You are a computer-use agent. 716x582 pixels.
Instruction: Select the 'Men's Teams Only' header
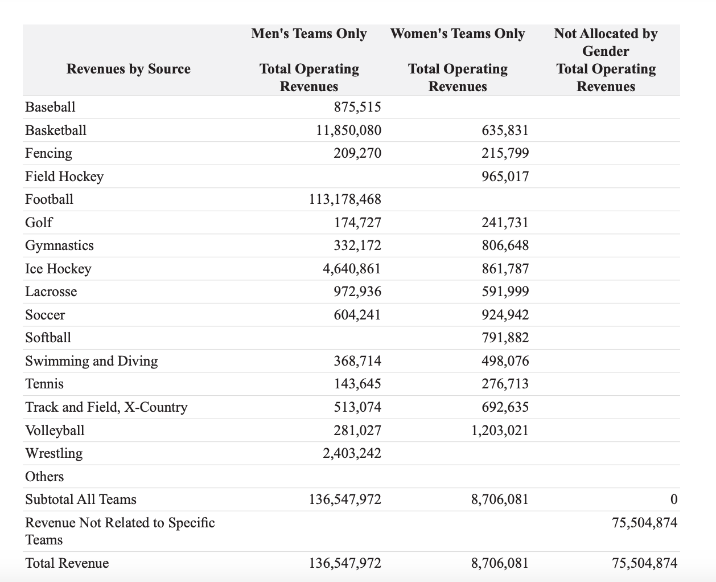click(x=309, y=34)
